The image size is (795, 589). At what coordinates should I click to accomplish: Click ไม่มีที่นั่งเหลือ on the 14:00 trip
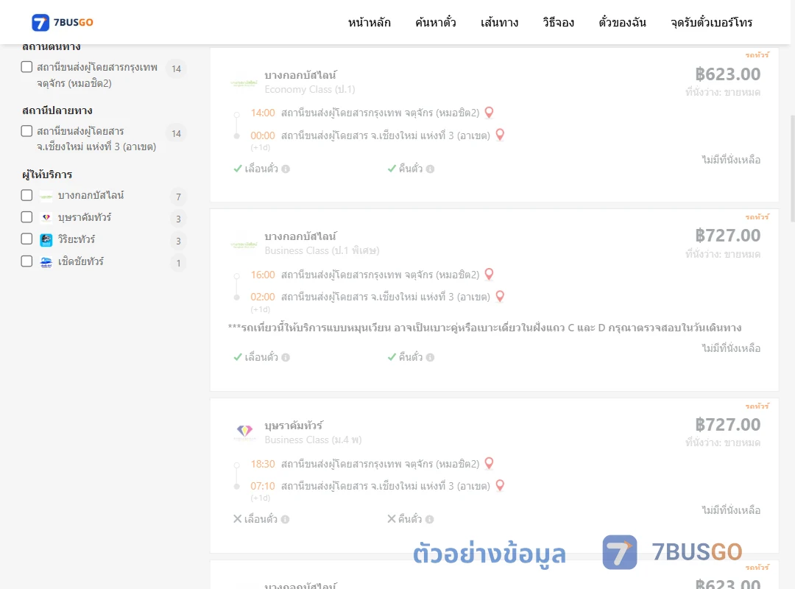[731, 160]
